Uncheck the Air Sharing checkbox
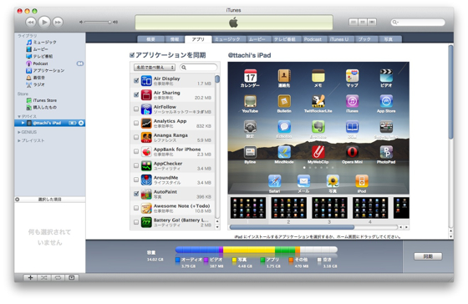468x304 pixels. tap(136, 94)
